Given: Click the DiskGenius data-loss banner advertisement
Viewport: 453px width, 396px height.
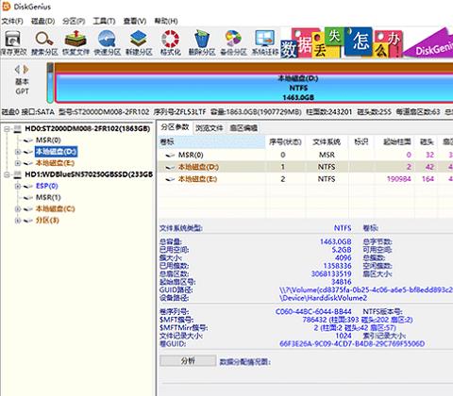Looking at the screenshot, I should (x=366, y=43).
